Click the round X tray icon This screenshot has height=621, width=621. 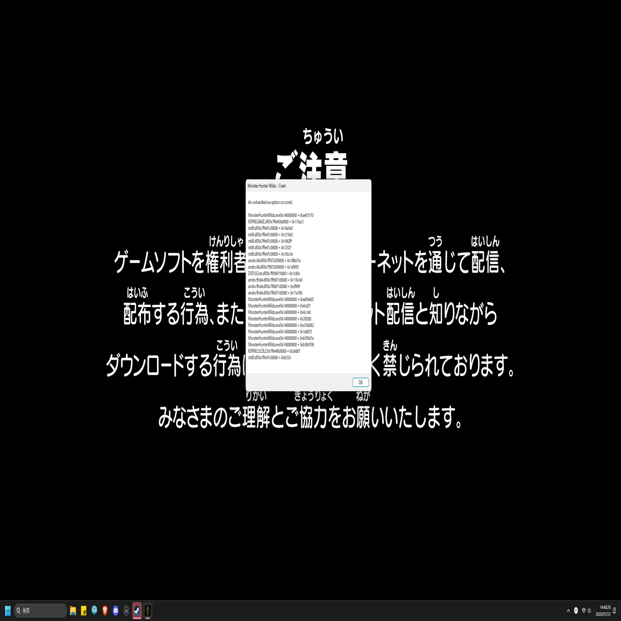click(x=576, y=611)
